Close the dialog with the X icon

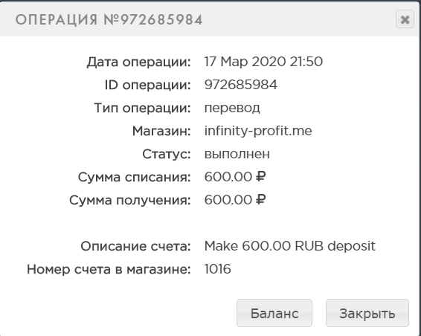click(405, 19)
